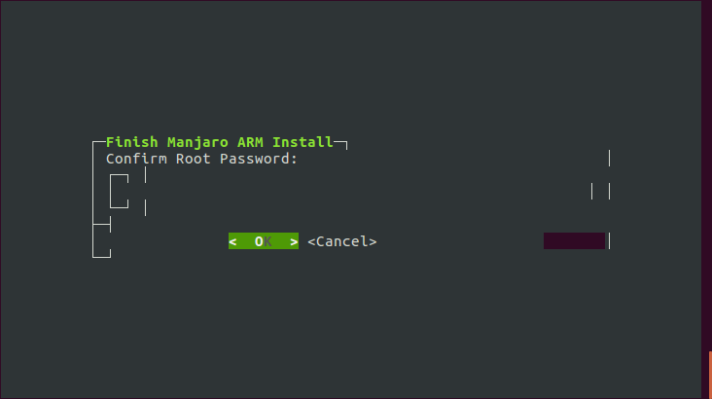Click the "Confirm Root Password:" label

point(201,159)
